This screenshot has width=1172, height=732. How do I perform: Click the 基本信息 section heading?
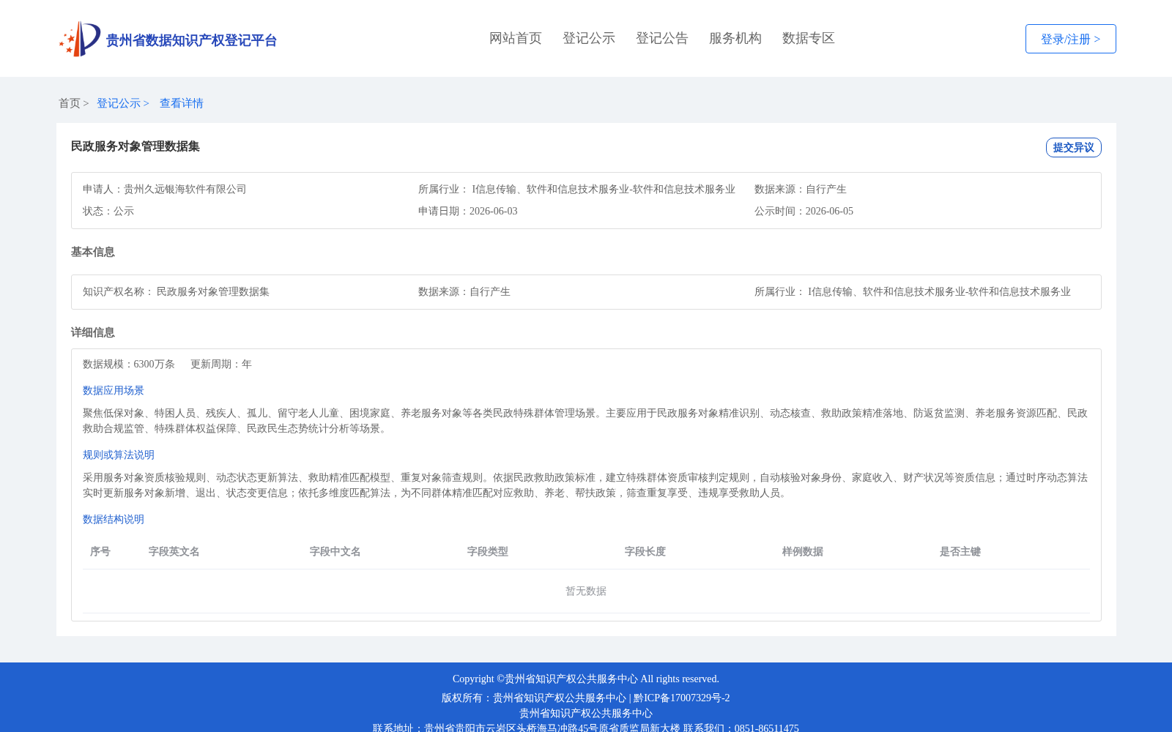click(x=93, y=252)
